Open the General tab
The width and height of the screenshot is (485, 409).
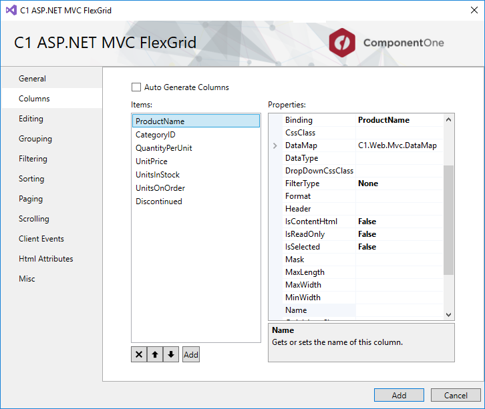[x=32, y=79]
